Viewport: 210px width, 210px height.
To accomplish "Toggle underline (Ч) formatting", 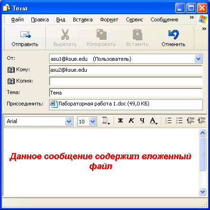I will 142,121.
